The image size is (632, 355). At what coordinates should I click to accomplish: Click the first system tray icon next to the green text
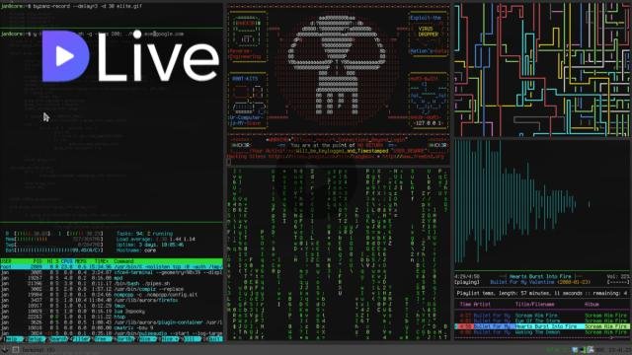pos(575,350)
